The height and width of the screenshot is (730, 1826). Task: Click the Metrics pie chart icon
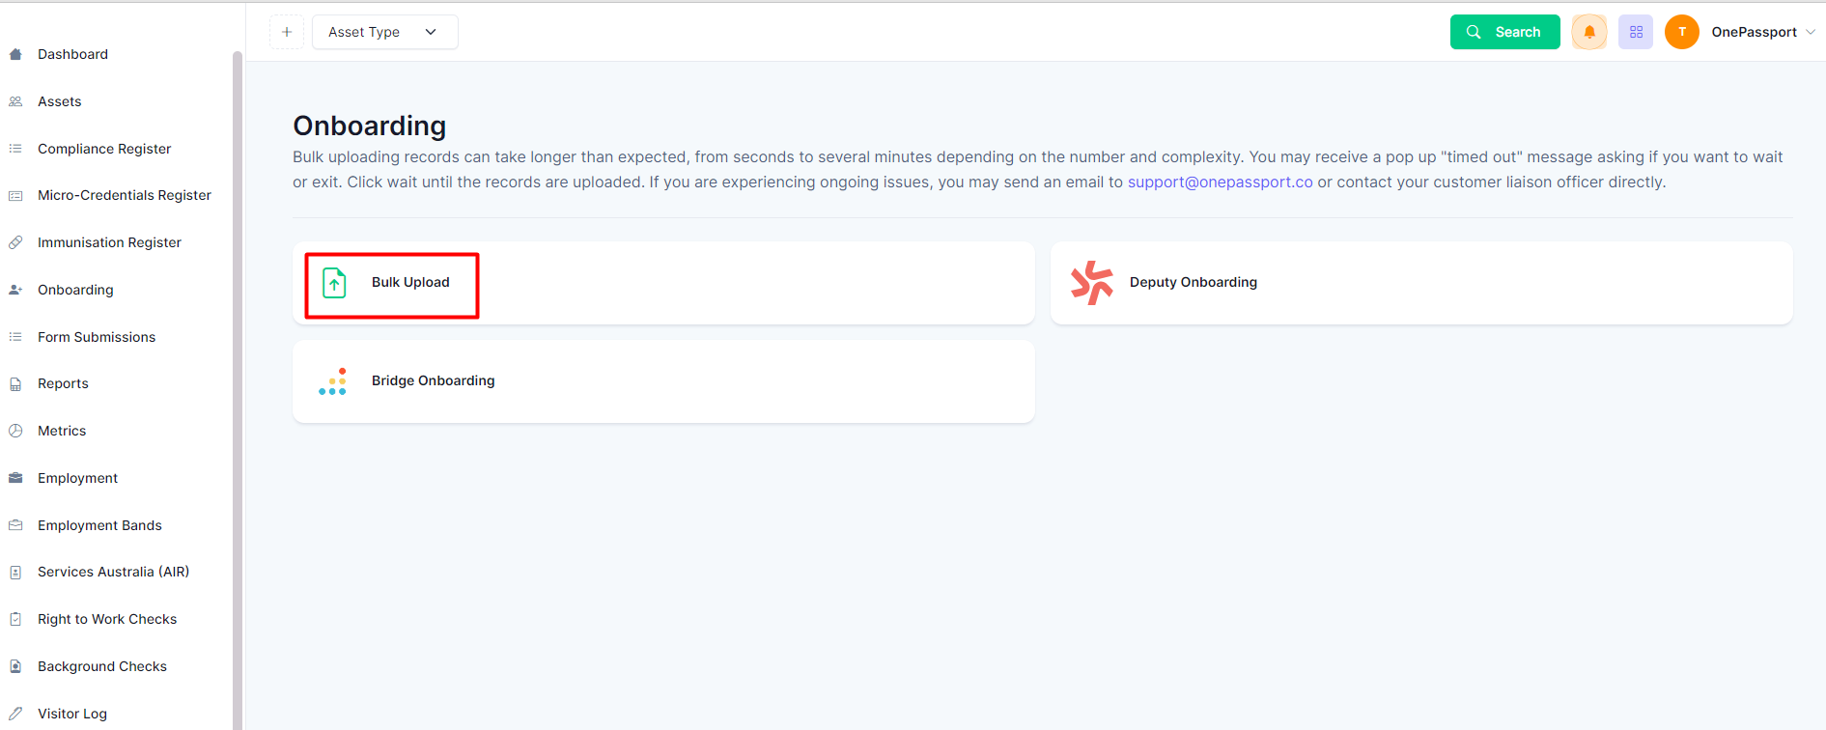tap(15, 431)
